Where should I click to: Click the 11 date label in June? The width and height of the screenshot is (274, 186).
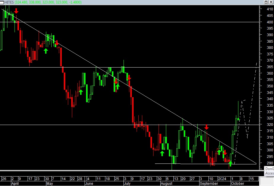99,179
